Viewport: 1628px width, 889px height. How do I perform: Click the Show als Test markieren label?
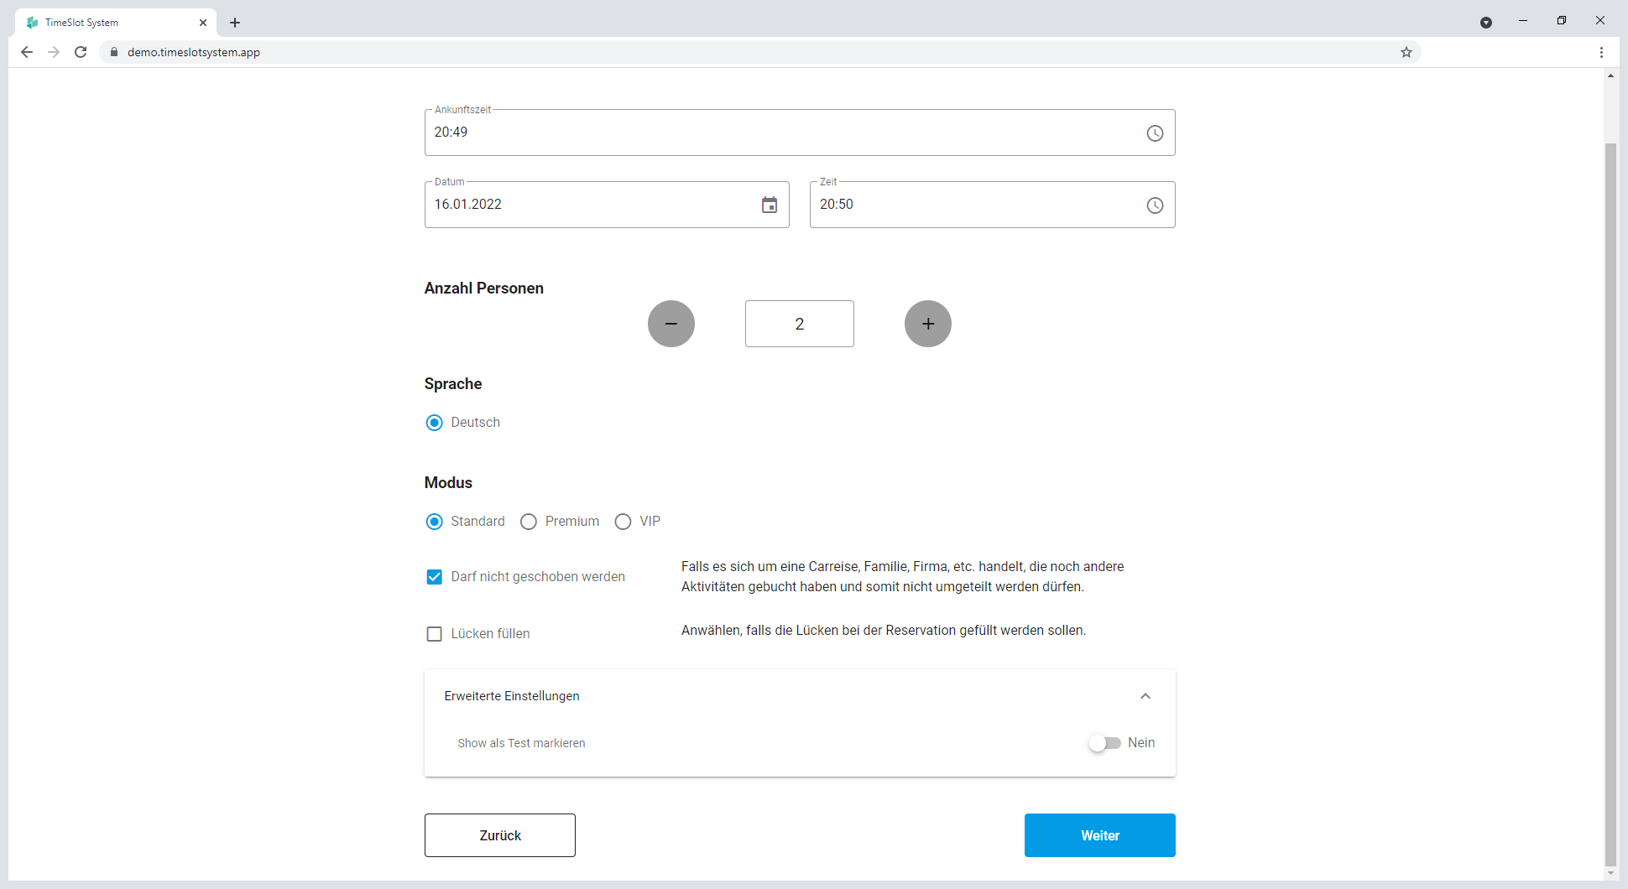521,743
